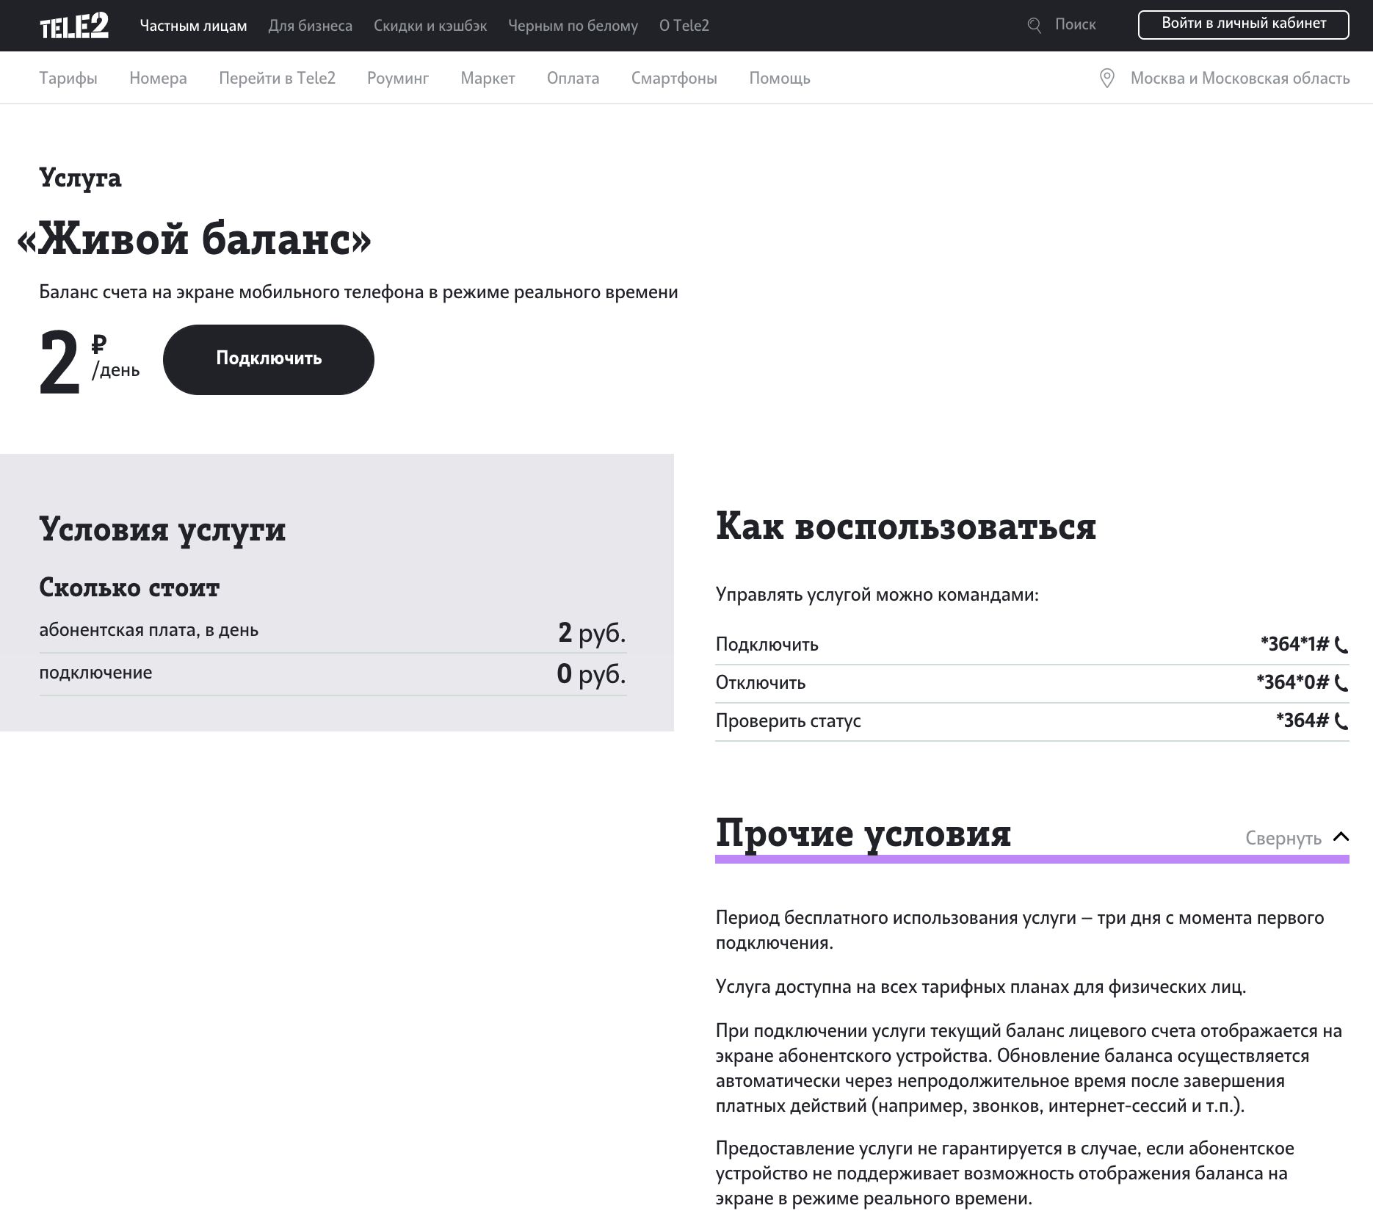Open Москва и Московская область region selector
The width and height of the screenshot is (1373, 1222).
click(1239, 79)
